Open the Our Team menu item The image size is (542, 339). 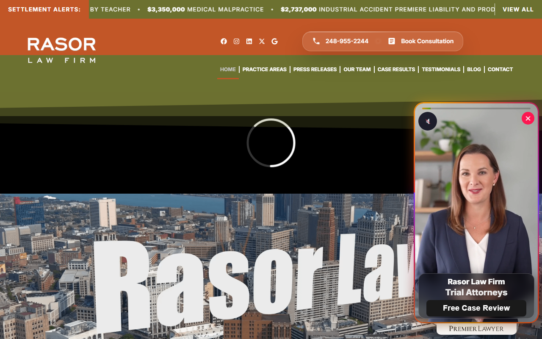click(357, 69)
